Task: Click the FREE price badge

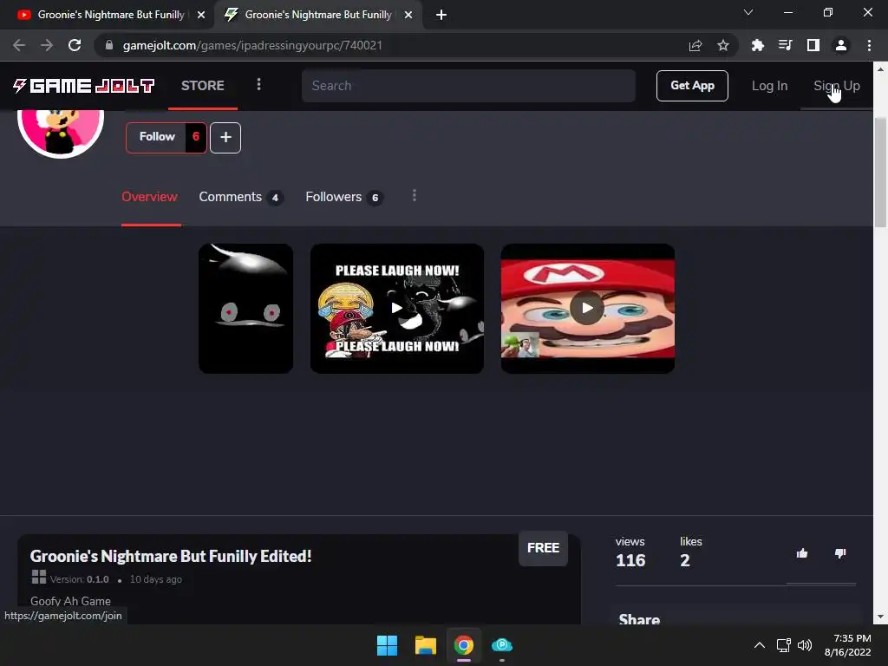Action: click(x=543, y=548)
